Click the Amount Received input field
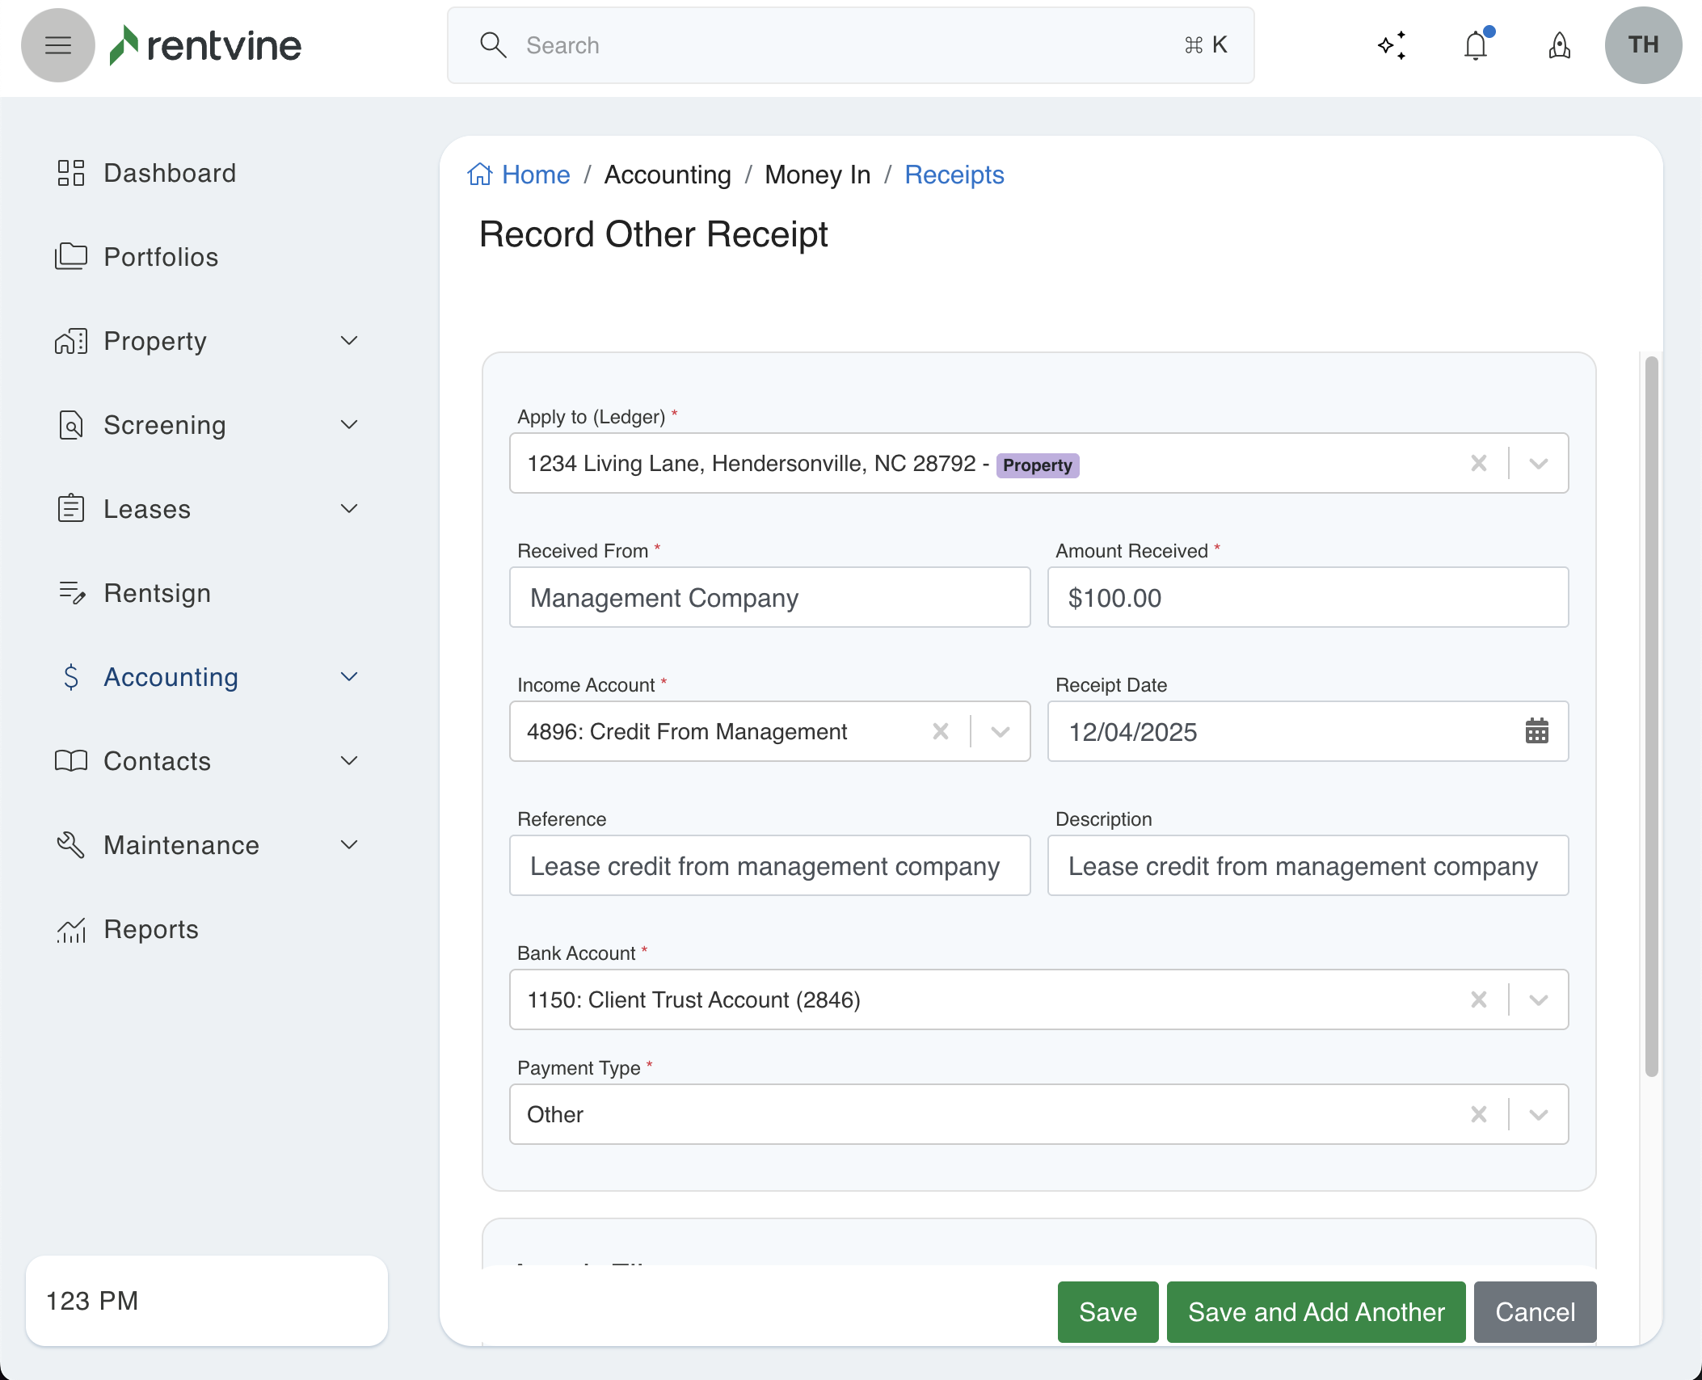The image size is (1702, 1380). [1307, 597]
